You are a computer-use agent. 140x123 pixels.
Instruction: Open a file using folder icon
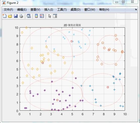(x=10, y=16)
